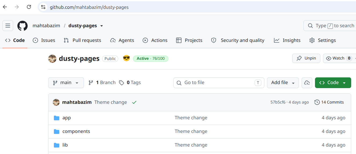
Task: Click the folder icon for app
Action: tap(56, 118)
